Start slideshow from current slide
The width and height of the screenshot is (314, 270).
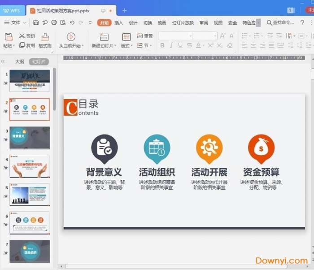click(x=71, y=37)
